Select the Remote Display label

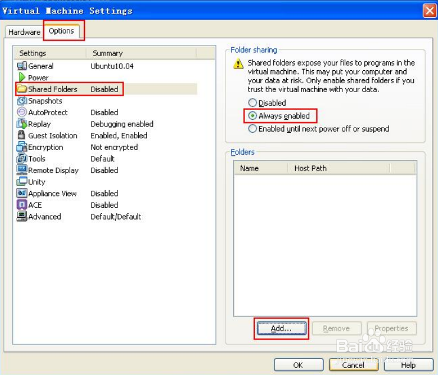(x=53, y=171)
